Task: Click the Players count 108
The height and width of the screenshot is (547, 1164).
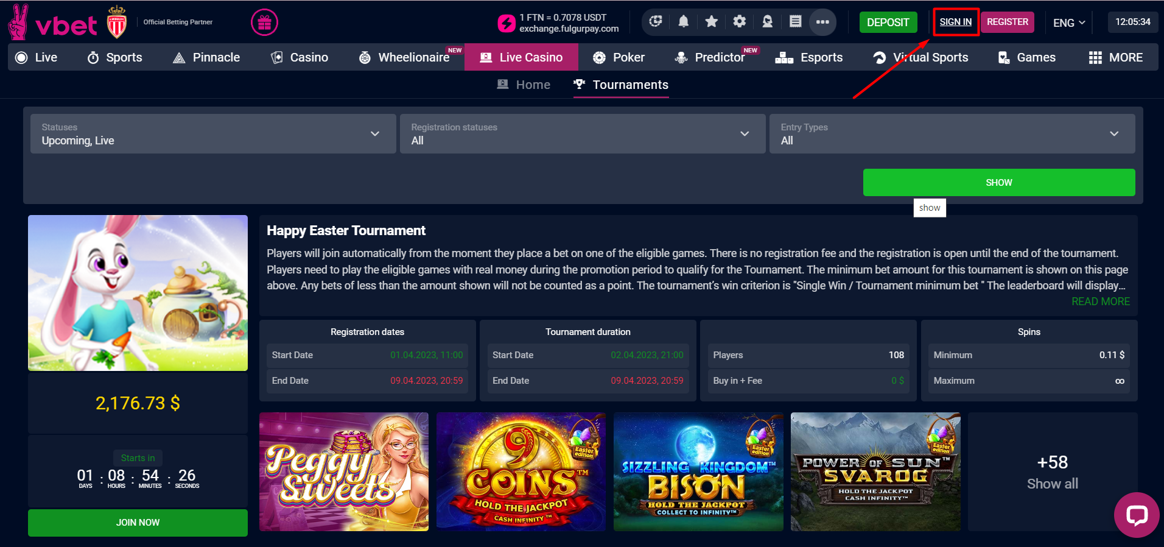Action: pos(896,355)
